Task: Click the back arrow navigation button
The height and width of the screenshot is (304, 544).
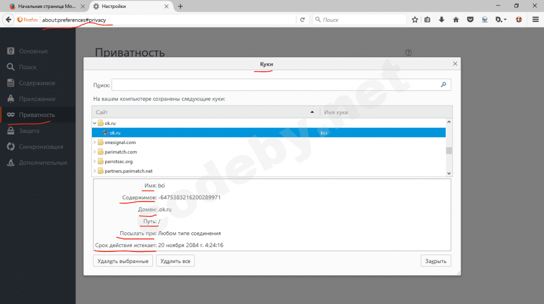Action: (8, 20)
